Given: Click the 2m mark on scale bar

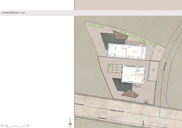Looking at the screenshot, I should 7,126.
